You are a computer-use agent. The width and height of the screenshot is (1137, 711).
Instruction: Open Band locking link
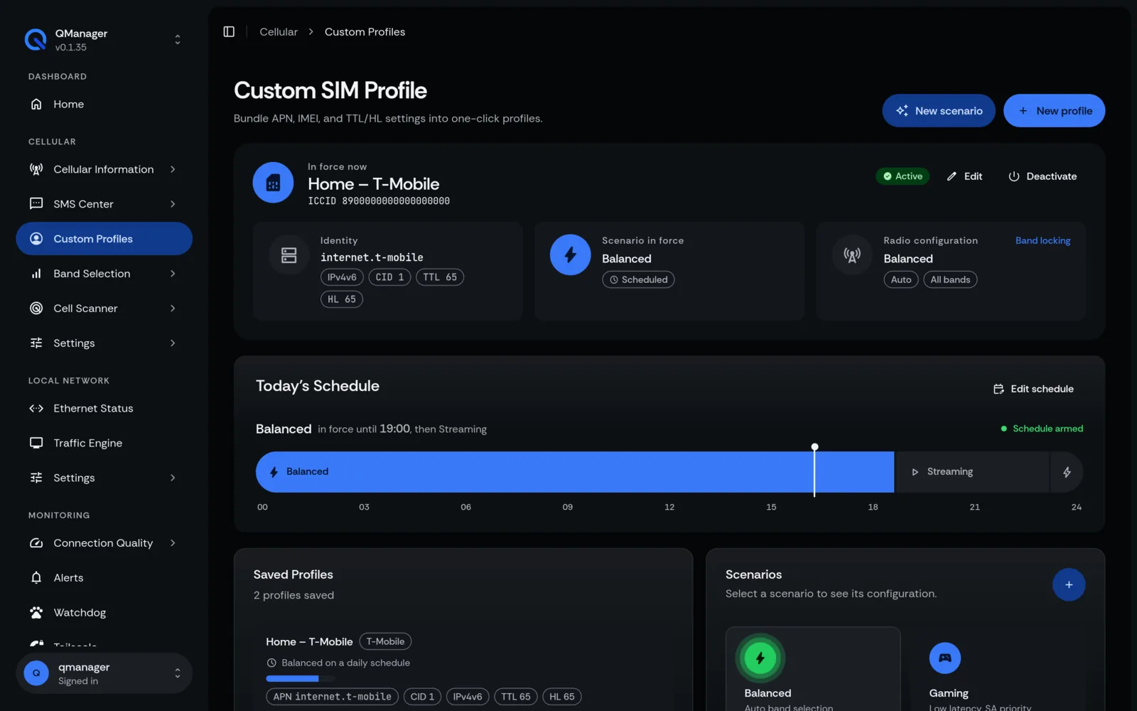point(1042,241)
